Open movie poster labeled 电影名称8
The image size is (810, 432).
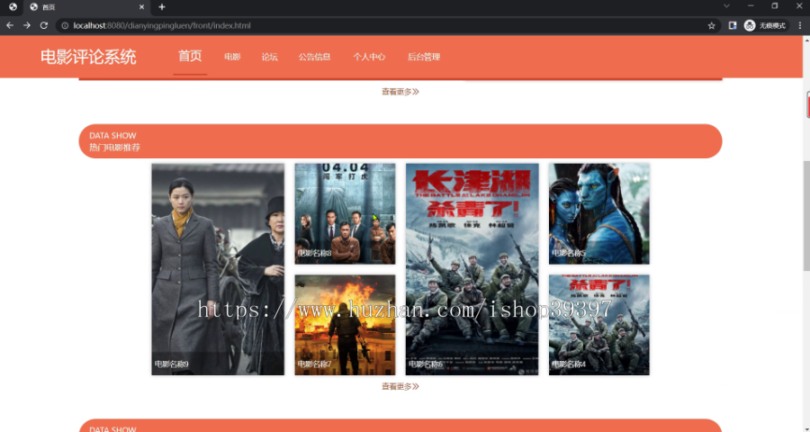point(345,214)
